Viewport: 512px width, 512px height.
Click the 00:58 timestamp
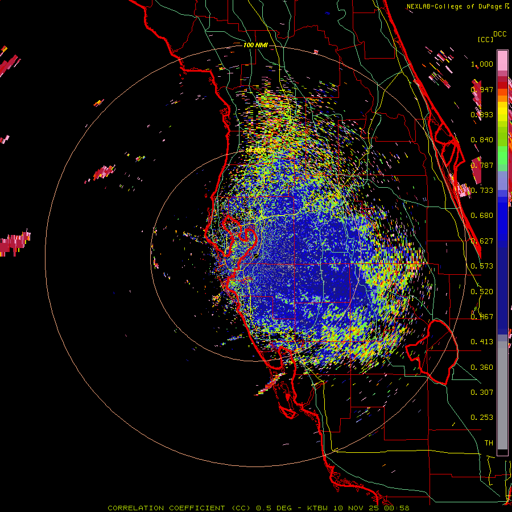click(x=397, y=508)
